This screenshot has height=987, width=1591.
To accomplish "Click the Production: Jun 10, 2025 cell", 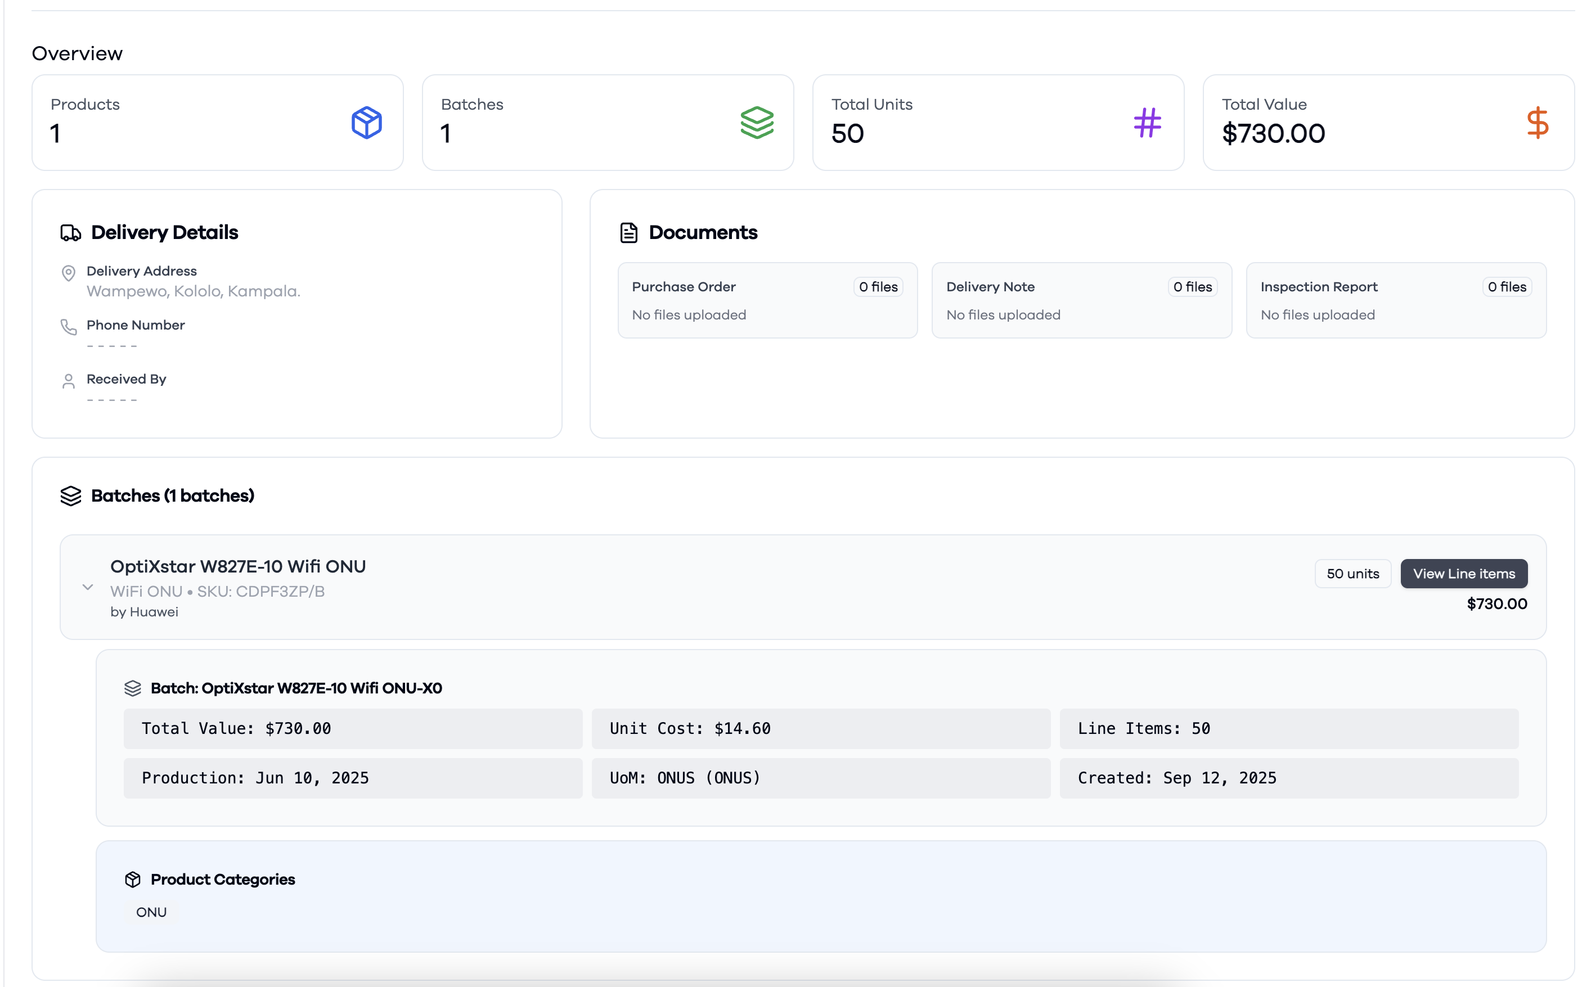I will (x=353, y=778).
